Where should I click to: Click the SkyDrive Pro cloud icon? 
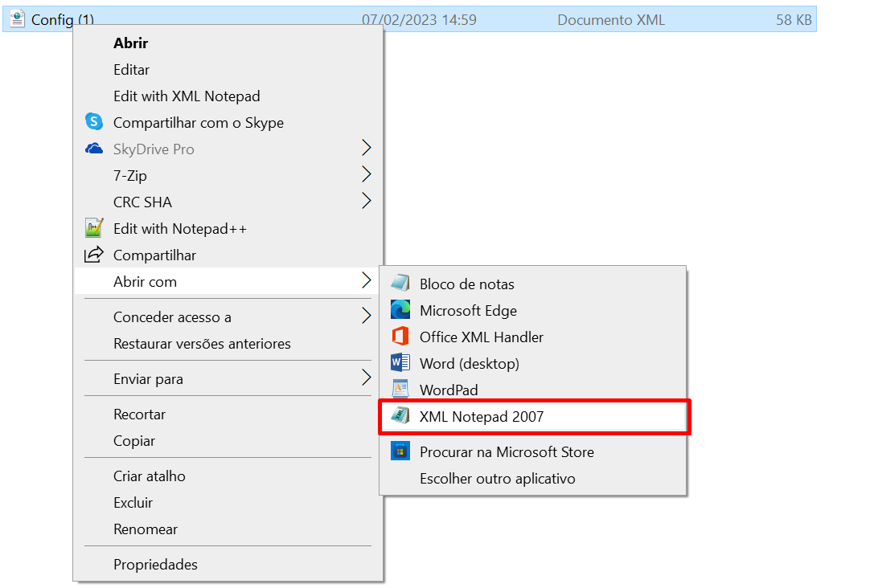pyautogui.click(x=93, y=149)
